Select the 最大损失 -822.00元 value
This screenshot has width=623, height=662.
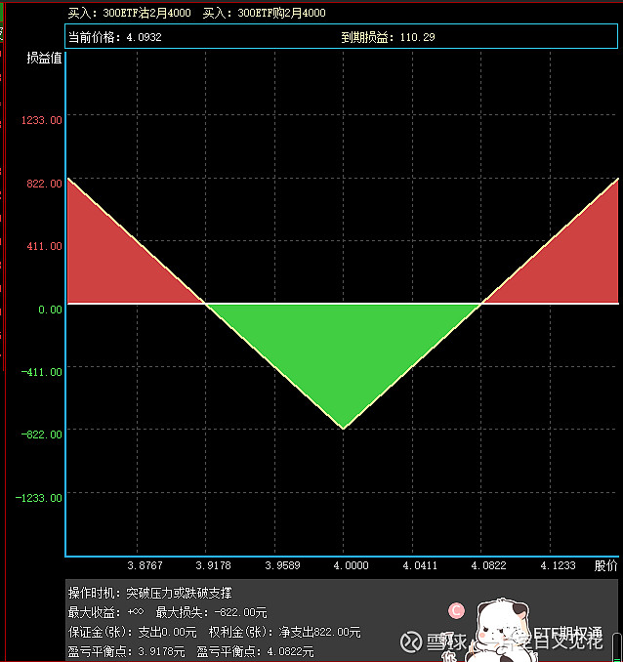coord(211,612)
